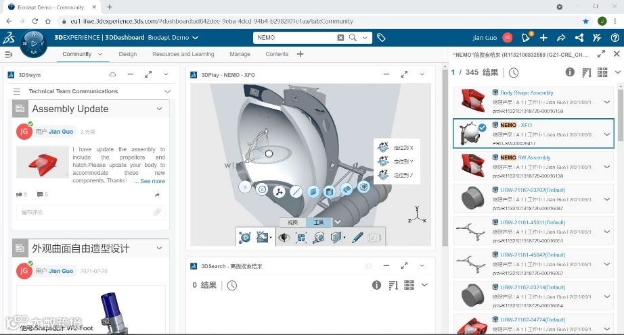Open the 3DPlay widget menu chevron
Screen dimensions: 624x335
coord(422,74)
